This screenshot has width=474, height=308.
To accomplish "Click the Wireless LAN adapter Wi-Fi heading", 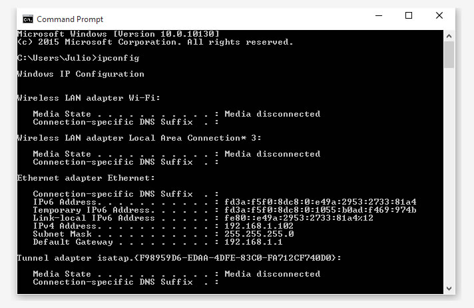I will (89, 98).
